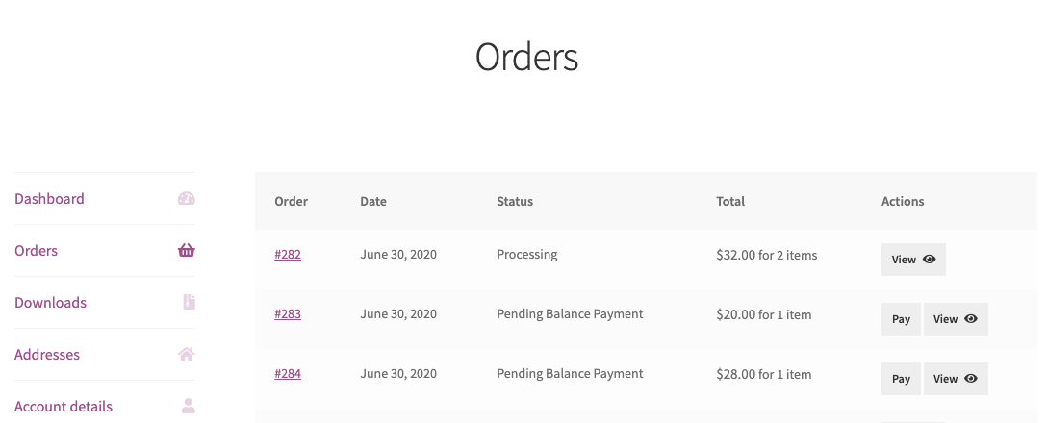The image size is (1047, 423).
Task: Click the Account details person icon
Action: point(189,406)
